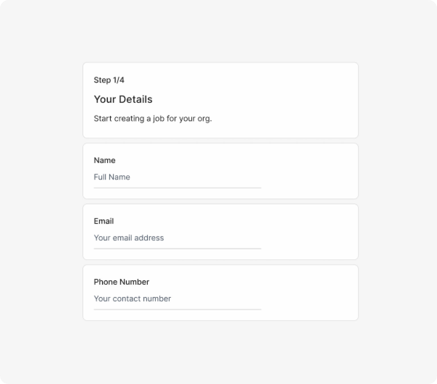This screenshot has height=384, width=437.
Task: Click the gray background above the form
Action: (218, 31)
